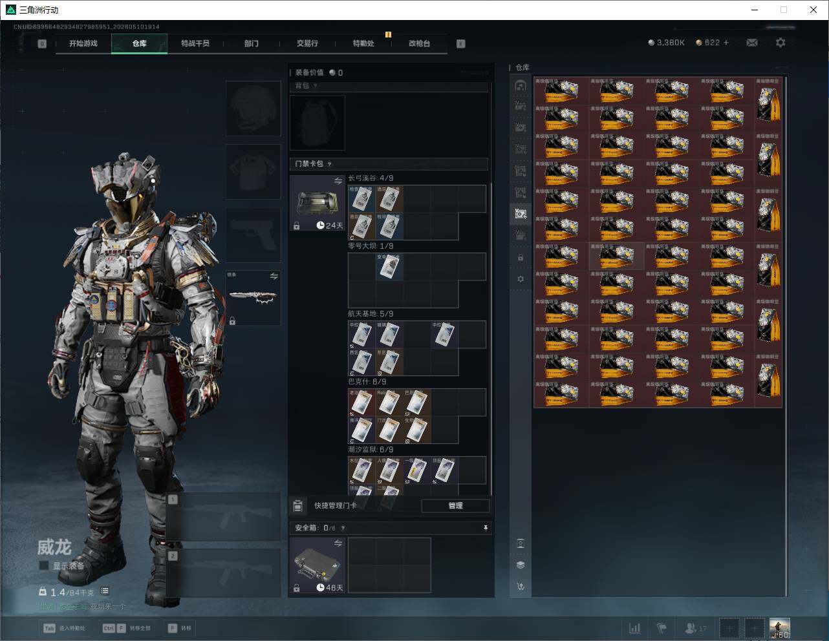Click the 管理 button
The width and height of the screenshot is (829, 641).
(x=455, y=506)
